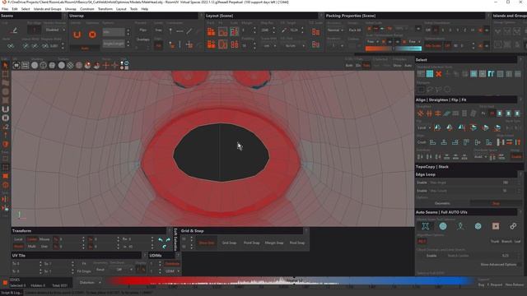527x296 pixels.
Task: Open the Islands and Groups menu
Action: [x=48, y=9]
